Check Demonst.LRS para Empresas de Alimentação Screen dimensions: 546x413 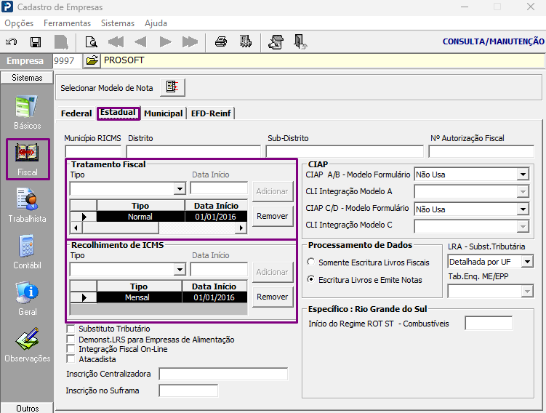(x=71, y=339)
